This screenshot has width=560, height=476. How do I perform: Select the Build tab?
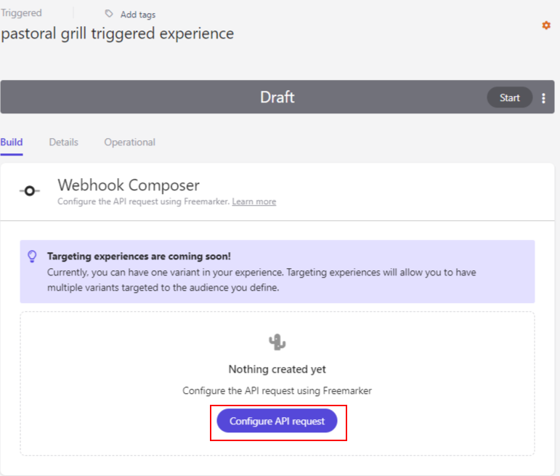tap(12, 142)
